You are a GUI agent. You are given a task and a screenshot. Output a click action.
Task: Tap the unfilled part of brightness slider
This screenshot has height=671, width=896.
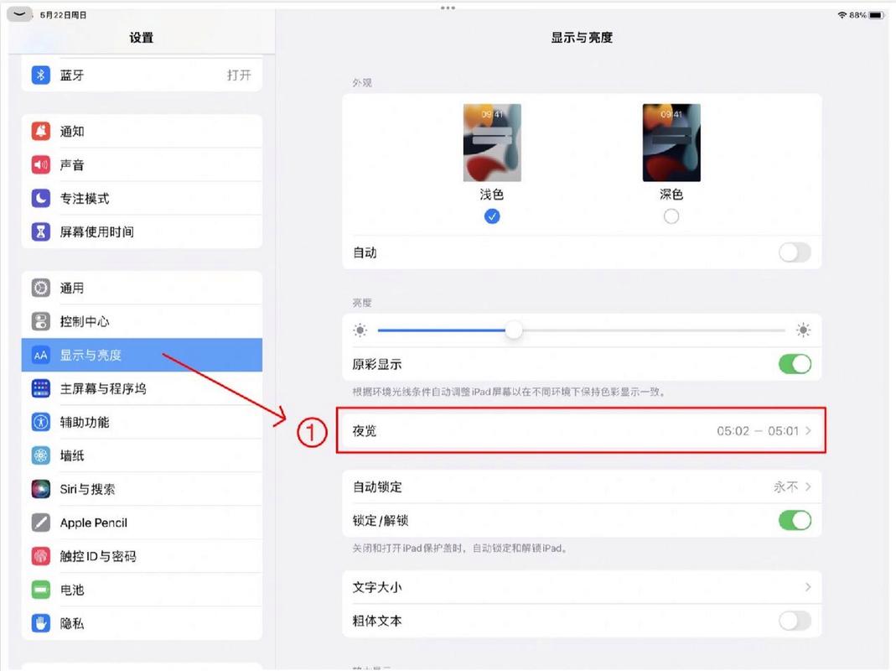click(655, 330)
